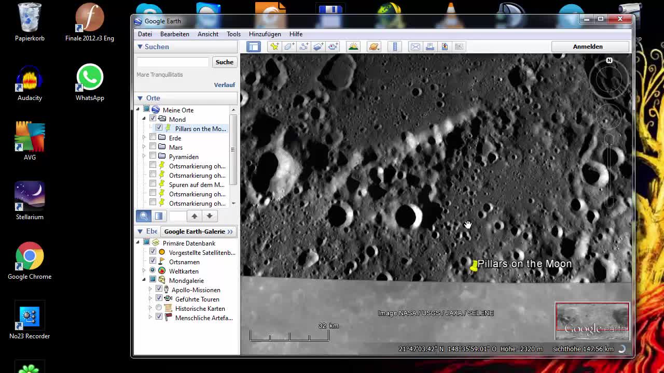Viewport: 664px width, 373px height.
Task: Open Audacity from the desktop
Action: point(30,83)
